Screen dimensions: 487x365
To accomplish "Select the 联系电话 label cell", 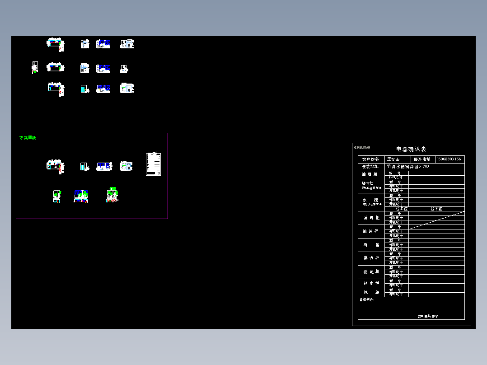I will point(423,159).
